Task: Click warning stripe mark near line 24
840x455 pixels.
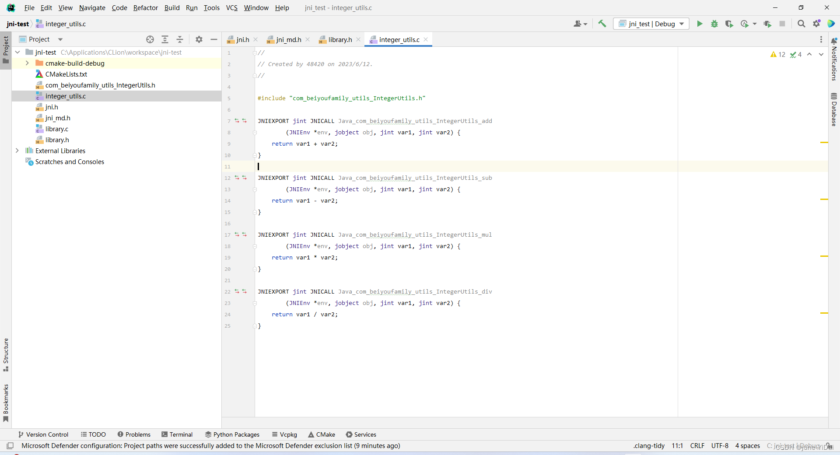Action: click(824, 313)
